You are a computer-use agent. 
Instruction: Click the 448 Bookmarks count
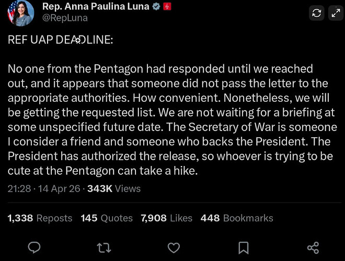[x=236, y=218]
